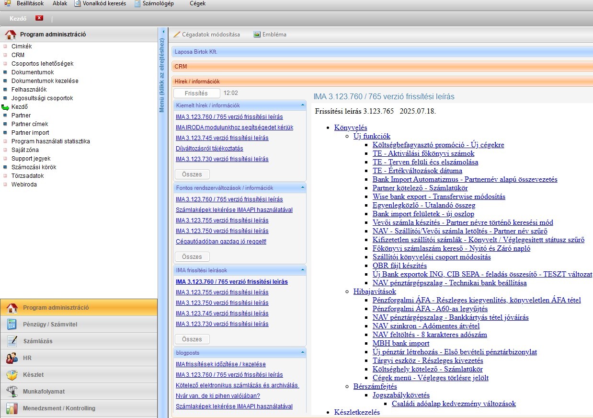Image resolution: width=593 pixels, height=418 pixels.
Task: Click the Számlázás notepad icon
Action: coord(12,341)
